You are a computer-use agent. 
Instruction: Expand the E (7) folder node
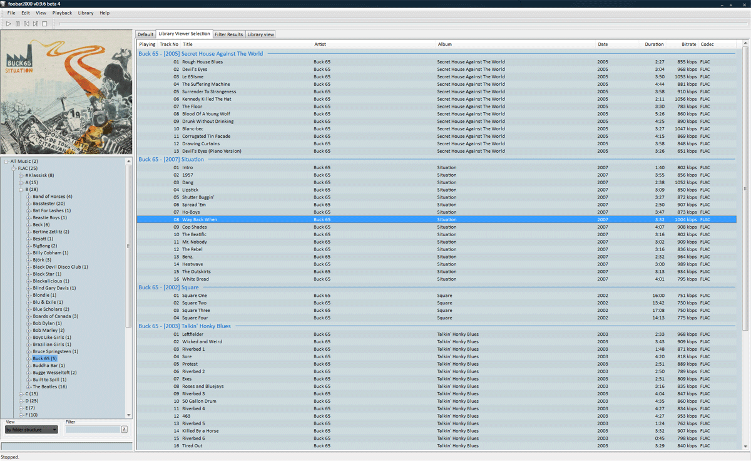click(21, 408)
